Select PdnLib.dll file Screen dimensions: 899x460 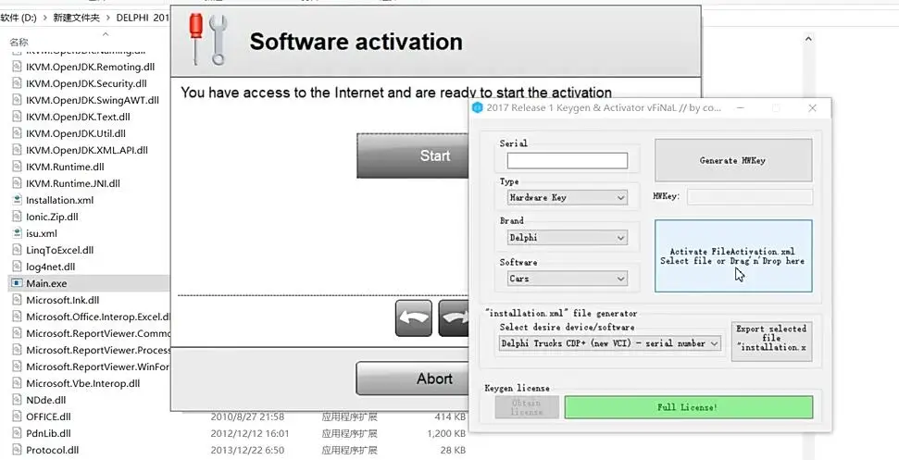pyautogui.click(x=48, y=433)
